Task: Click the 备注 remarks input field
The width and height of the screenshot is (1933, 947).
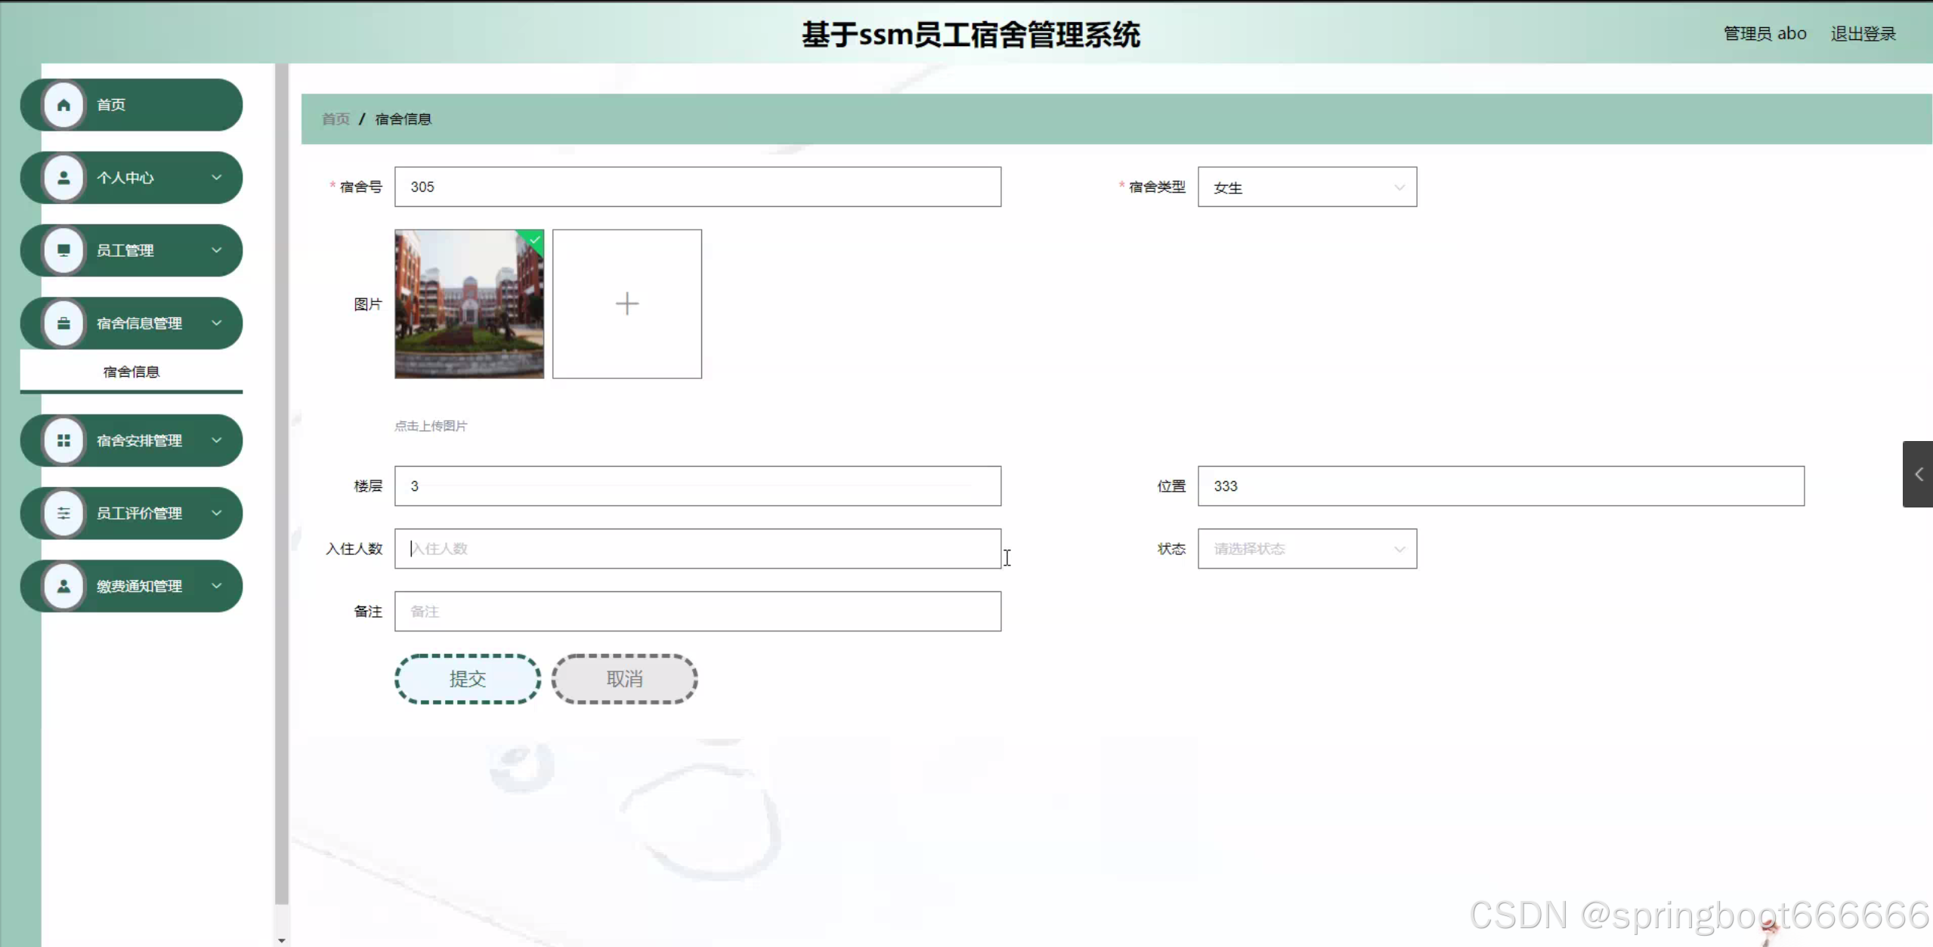Action: [x=697, y=612]
